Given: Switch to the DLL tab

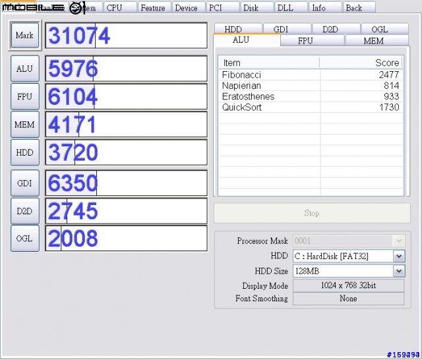Looking at the screenshot, I should click(x=291, y=7).
